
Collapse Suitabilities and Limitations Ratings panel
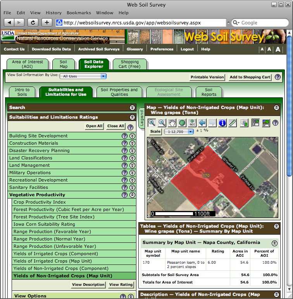tap(132, 117)
